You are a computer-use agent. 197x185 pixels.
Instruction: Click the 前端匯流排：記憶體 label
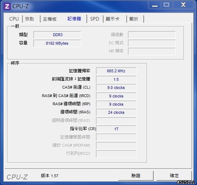pos(71,79)
